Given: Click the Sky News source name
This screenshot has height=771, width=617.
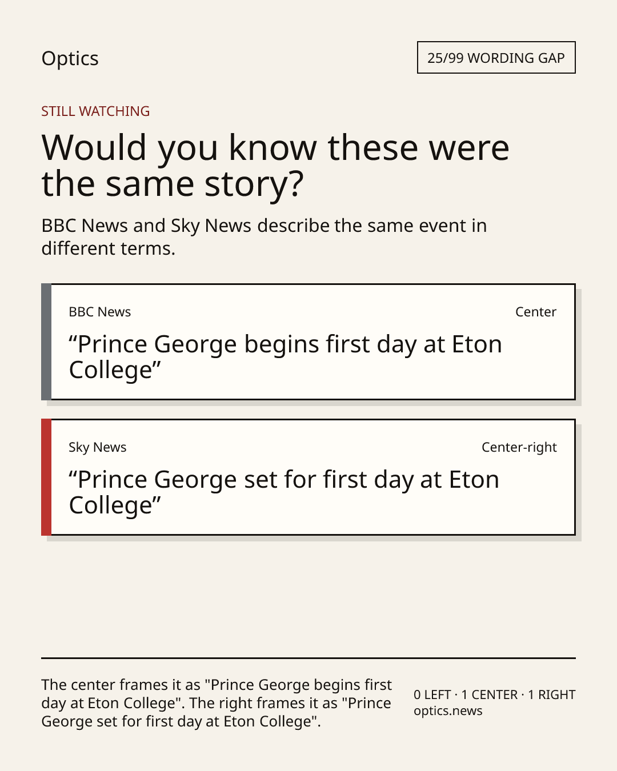Looking at the screenshot, I should tap(98, 447).
